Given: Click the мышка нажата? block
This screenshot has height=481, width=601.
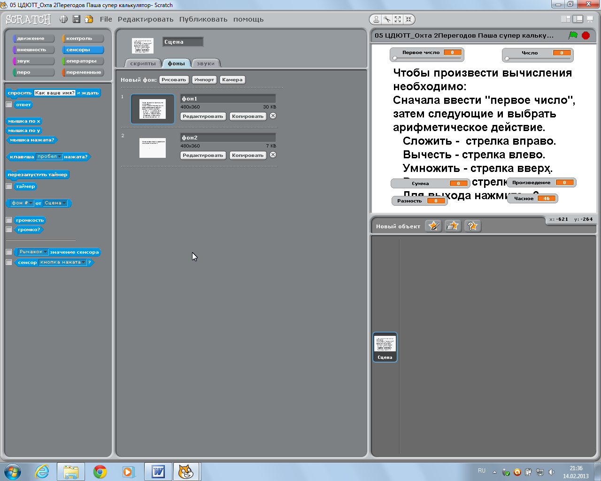Looking at the screenshot, I should (32, 140).
